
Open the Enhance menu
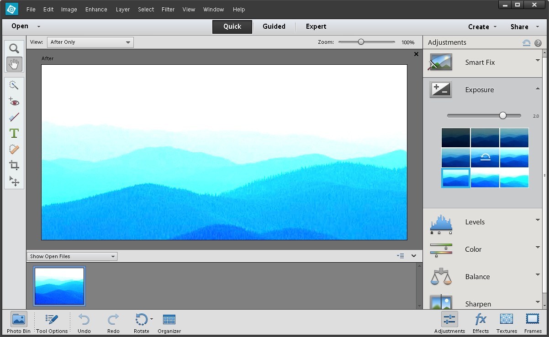coord(96,9)
